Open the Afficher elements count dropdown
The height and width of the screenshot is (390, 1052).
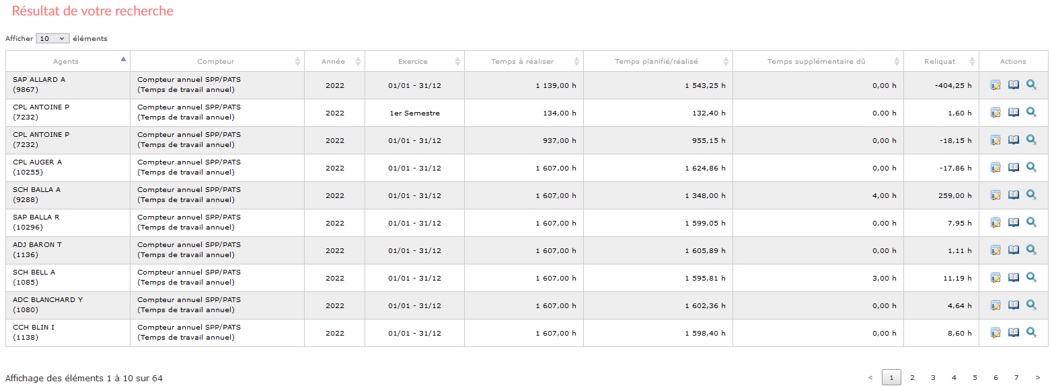[x=52, y=38]
